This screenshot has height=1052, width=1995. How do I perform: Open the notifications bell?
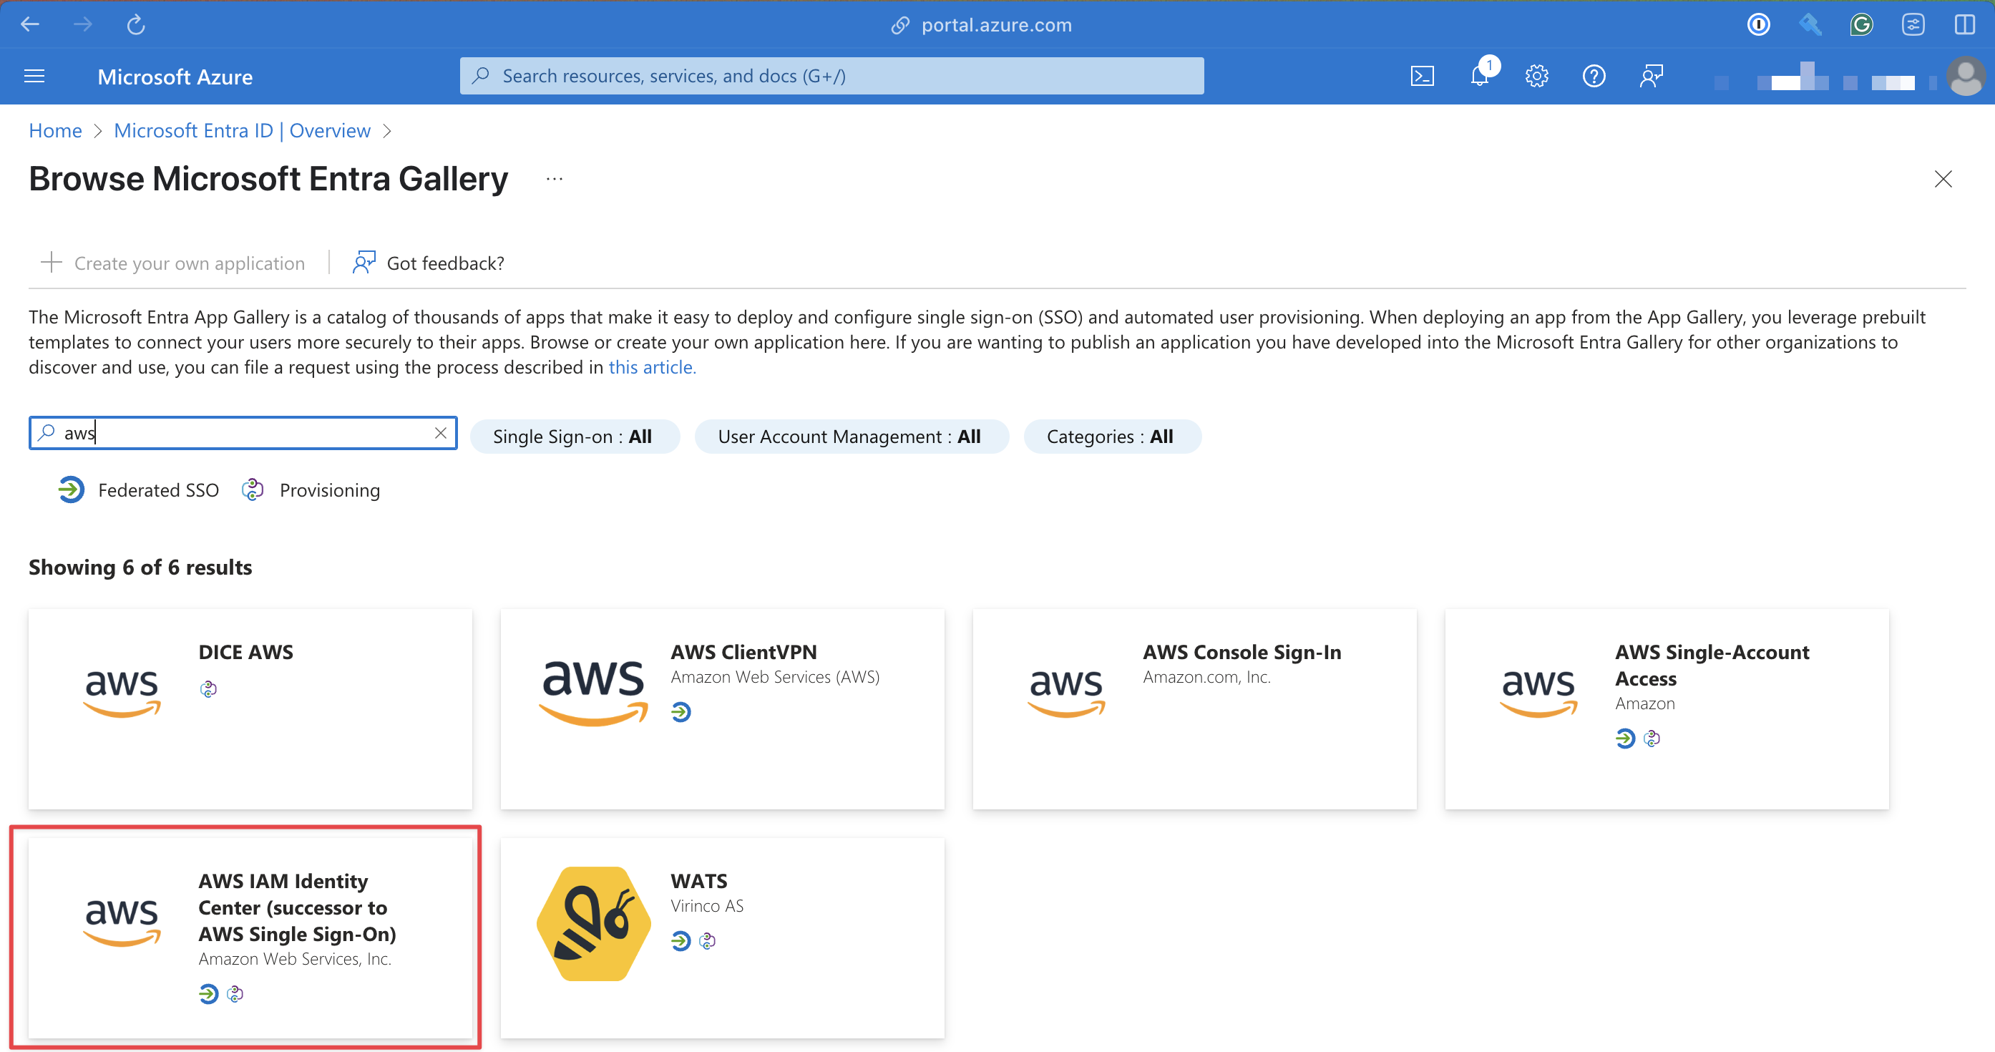pyautogui.click(x=1480, y=76)
